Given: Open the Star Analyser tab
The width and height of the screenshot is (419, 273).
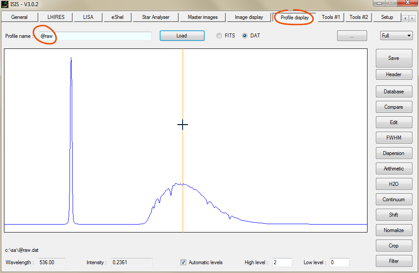Looking at the screenshot, I should click(155, 17).
